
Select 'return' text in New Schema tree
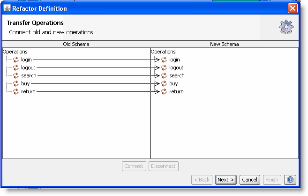pyautogui.click(x=176, y=91)
